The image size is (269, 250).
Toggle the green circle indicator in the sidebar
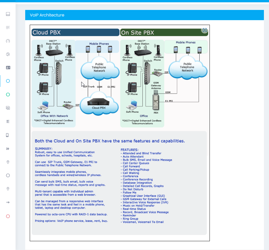point(8,94)
